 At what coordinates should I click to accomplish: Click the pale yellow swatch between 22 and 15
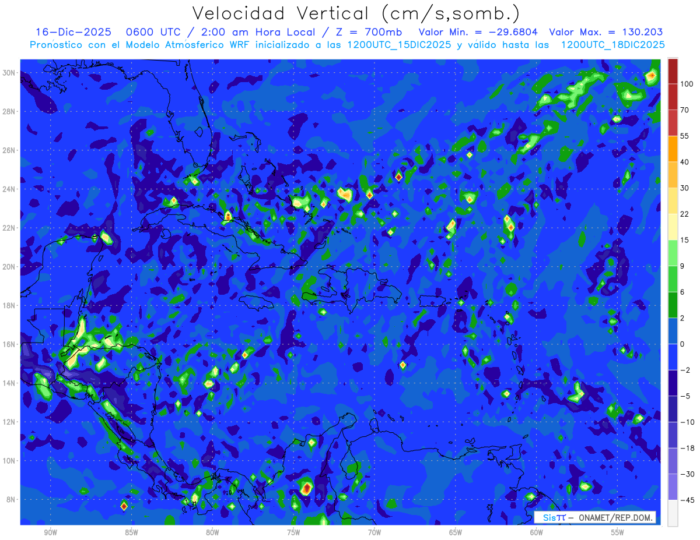point(673,227)
